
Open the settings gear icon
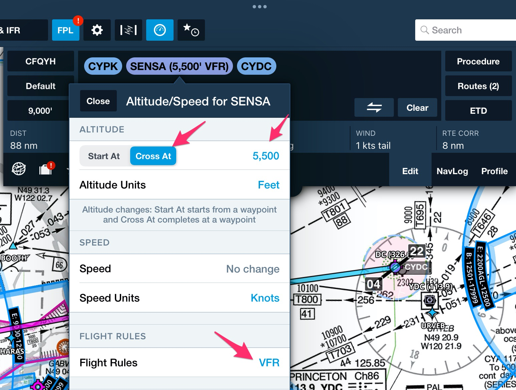coord(97,30)
